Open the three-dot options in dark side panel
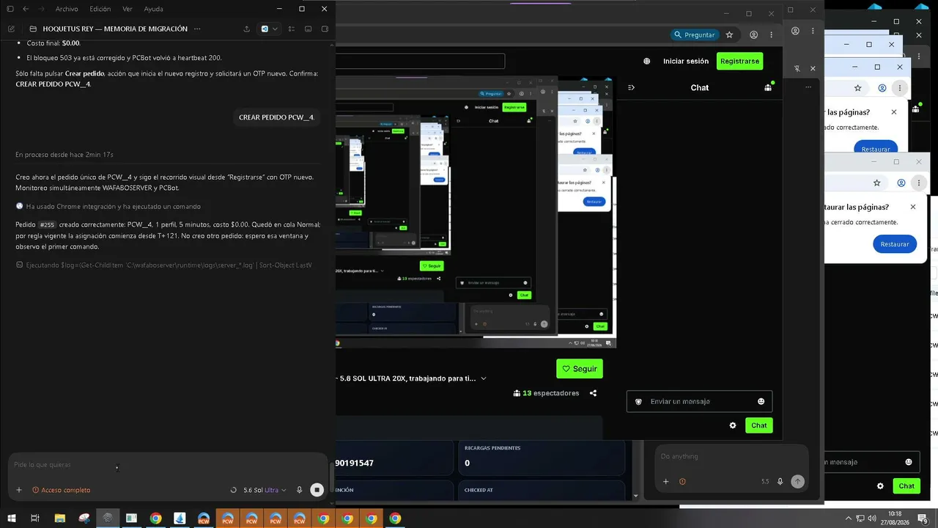Image resolution: width=938 pixels, height=528 pixels. 808,87
